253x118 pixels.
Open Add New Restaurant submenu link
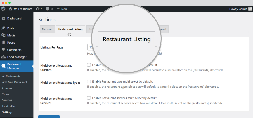[x=15, y=82]
